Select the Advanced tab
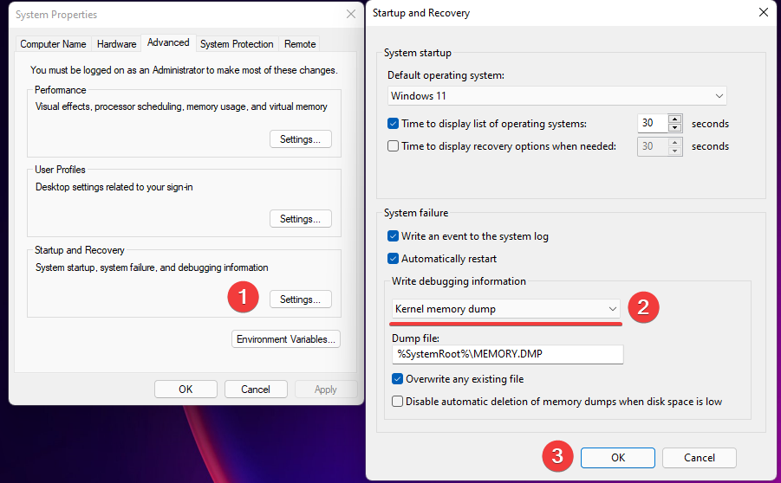 tap(168, 42)
